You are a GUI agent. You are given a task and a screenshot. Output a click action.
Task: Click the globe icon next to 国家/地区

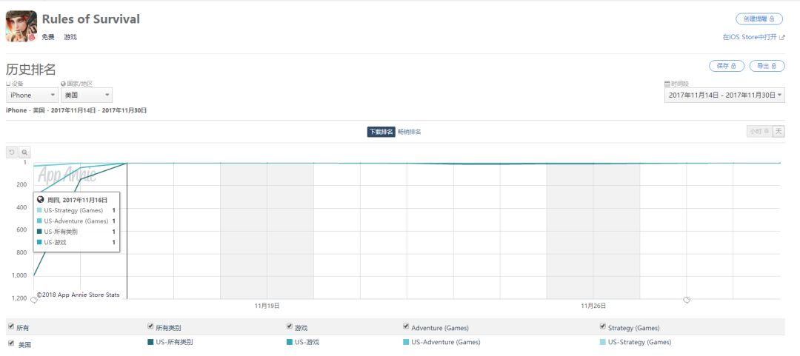pos(63,84)
